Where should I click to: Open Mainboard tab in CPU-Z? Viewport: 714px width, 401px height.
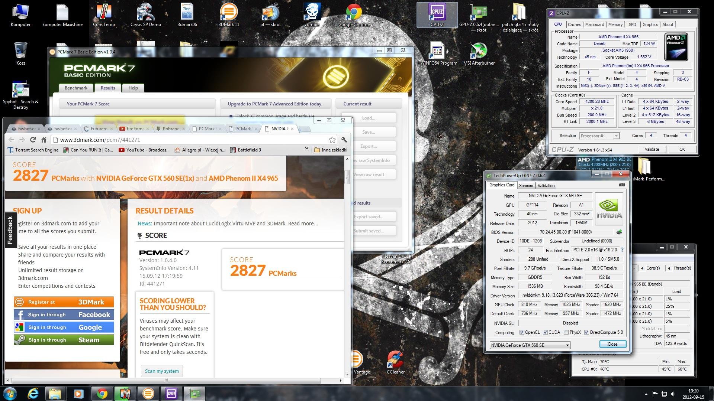click(594, 25)
